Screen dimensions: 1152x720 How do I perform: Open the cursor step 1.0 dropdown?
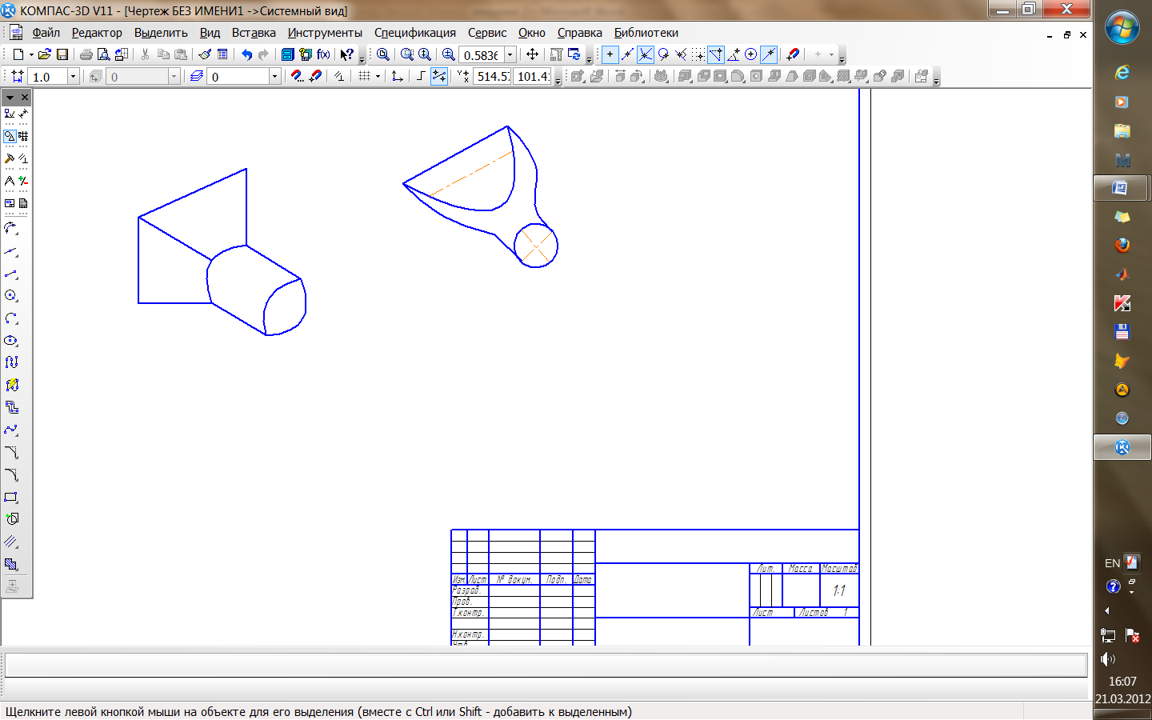74,76
